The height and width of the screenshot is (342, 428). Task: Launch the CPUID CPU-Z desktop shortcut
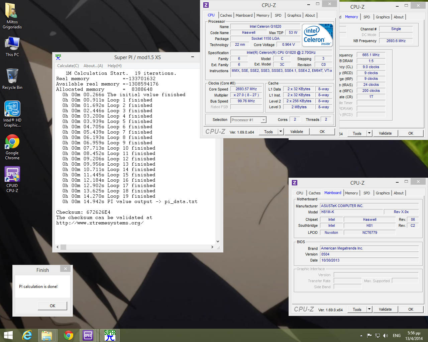pyautogui.click(x=12, y=180)
